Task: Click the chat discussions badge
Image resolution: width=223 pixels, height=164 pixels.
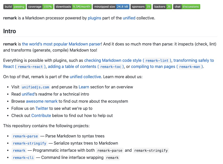Action: (187, 7)
